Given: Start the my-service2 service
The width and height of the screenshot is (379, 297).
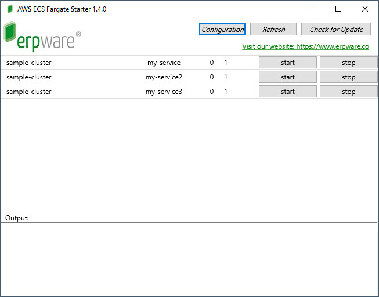Looking at the screenshot, I should tap(288, 77).
